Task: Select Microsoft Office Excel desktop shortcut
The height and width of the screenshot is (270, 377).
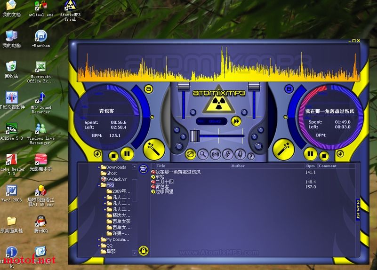Action: point(40,72)
